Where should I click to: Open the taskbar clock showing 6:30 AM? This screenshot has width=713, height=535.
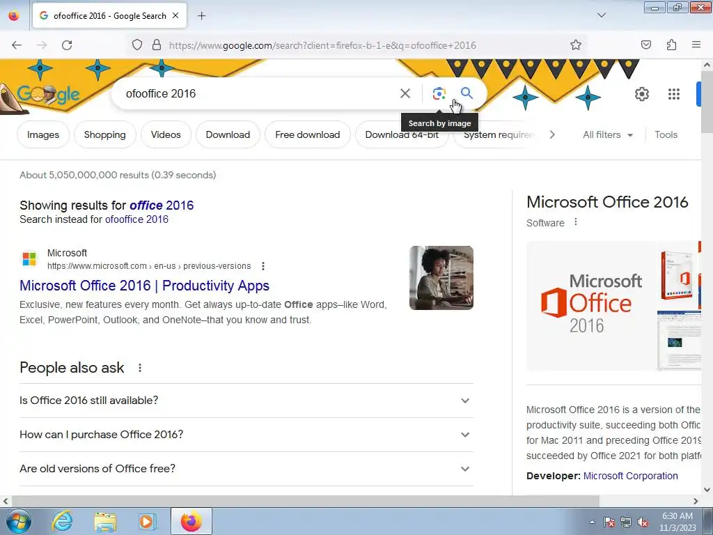[677, 522]
